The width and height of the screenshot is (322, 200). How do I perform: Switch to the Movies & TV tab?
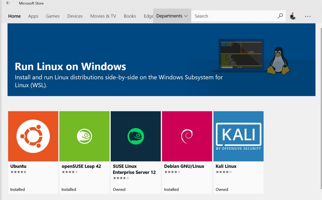tap(103, 16)
